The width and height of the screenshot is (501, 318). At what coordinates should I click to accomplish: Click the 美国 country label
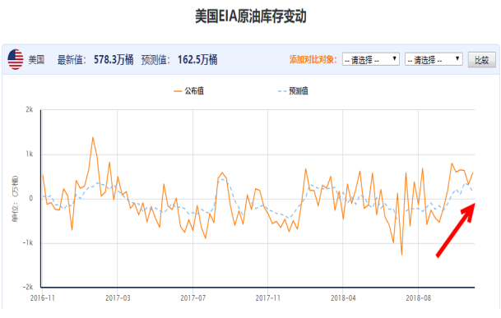click(x=36, y=60)
